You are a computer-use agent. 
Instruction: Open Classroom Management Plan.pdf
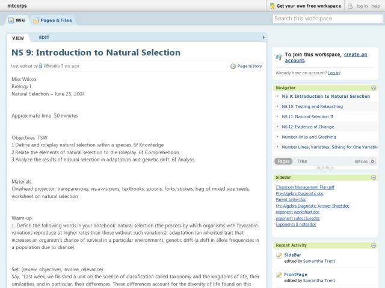(x=305, y=187)
